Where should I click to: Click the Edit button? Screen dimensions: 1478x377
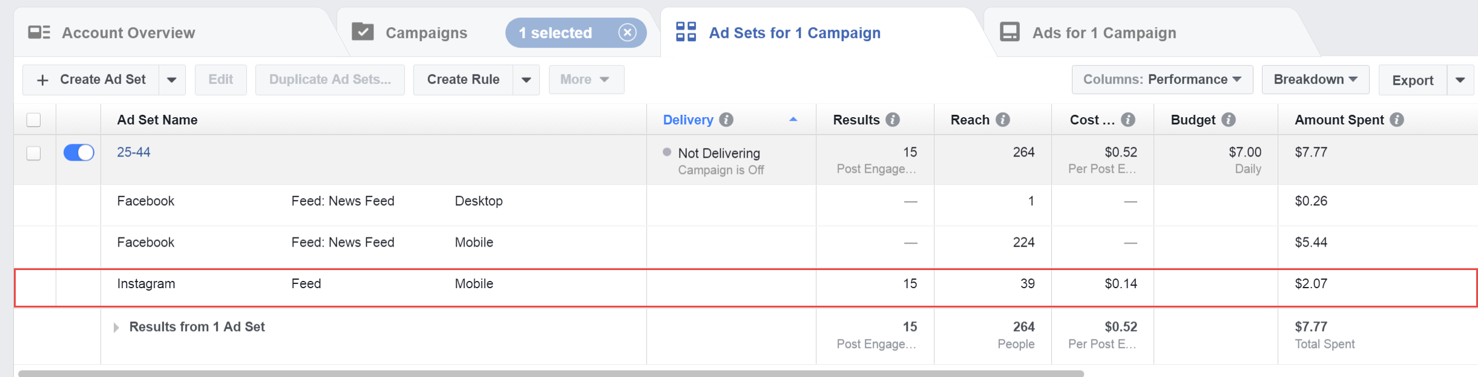pyautogui.click(x=221, y=80)
